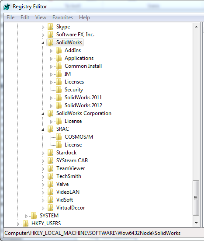This screenshot has width=204, height=241.
Task: Select the Stardock key label
Action: (x=66, y=153)
